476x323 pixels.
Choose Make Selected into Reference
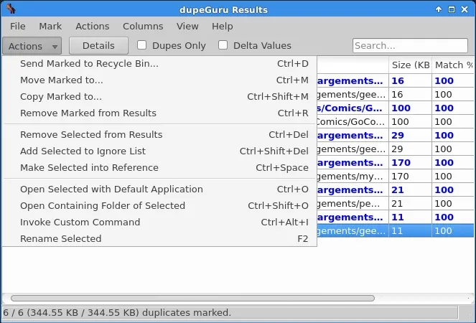point(89,168)
